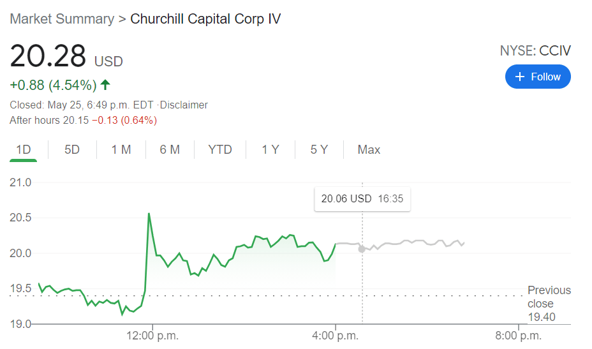The height and width of the screenshot is (349, 592).
Task: Click the gray marker dot on chart
Action: [x=362, y=248]
